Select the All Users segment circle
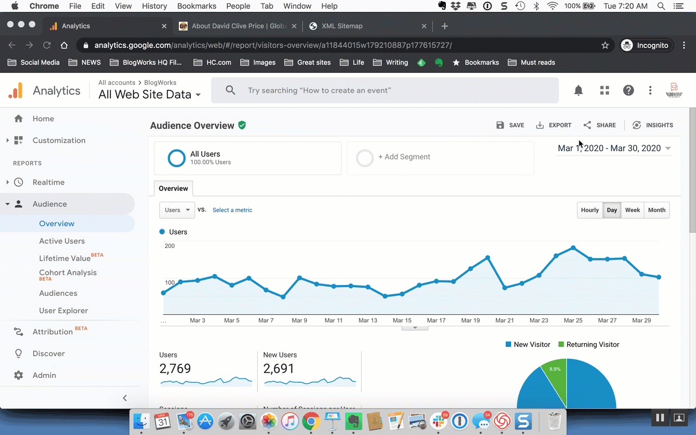 (x=176, y=158)
